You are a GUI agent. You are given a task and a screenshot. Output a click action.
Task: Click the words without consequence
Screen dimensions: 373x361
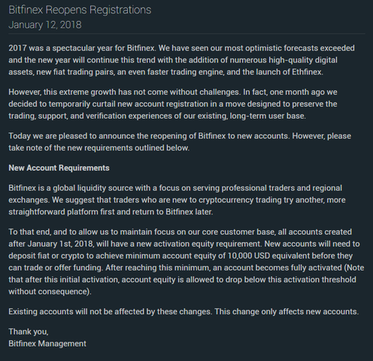click(48, 292)
